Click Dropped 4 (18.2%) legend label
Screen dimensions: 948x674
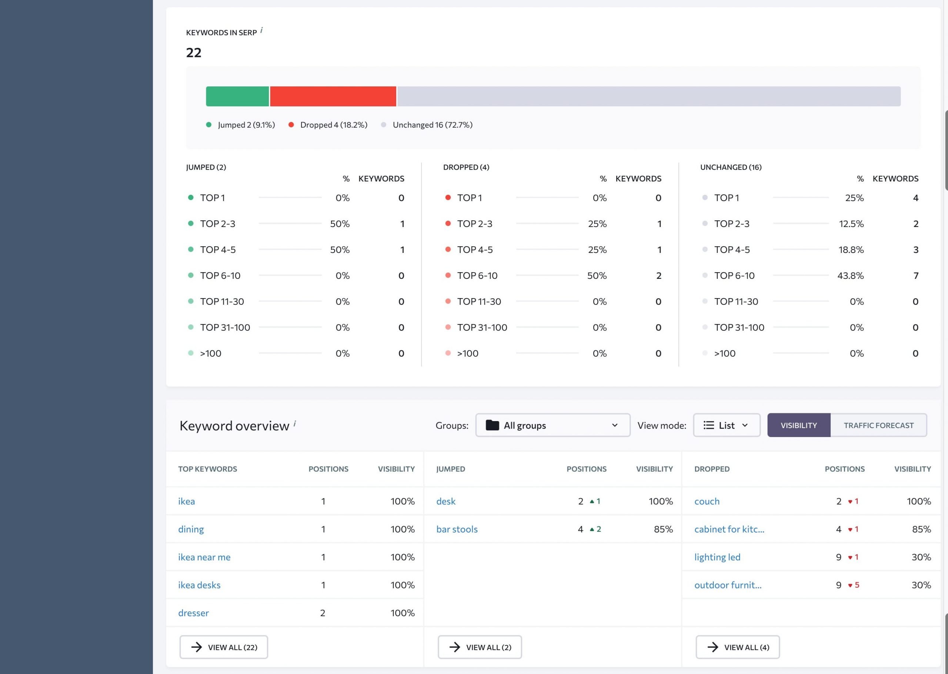[334, 125]
